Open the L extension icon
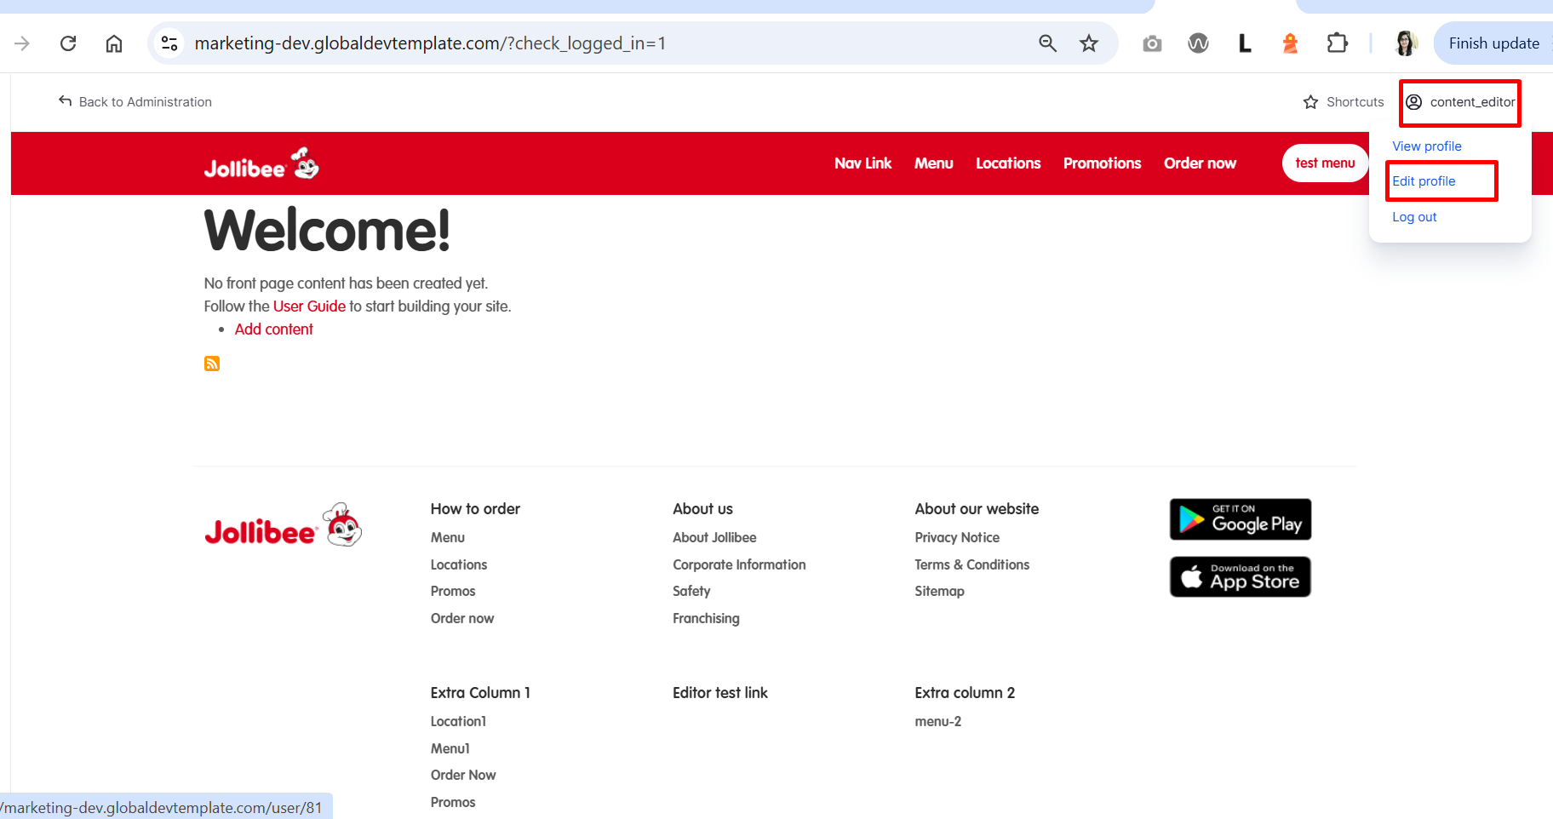 tap(1245, 43)
